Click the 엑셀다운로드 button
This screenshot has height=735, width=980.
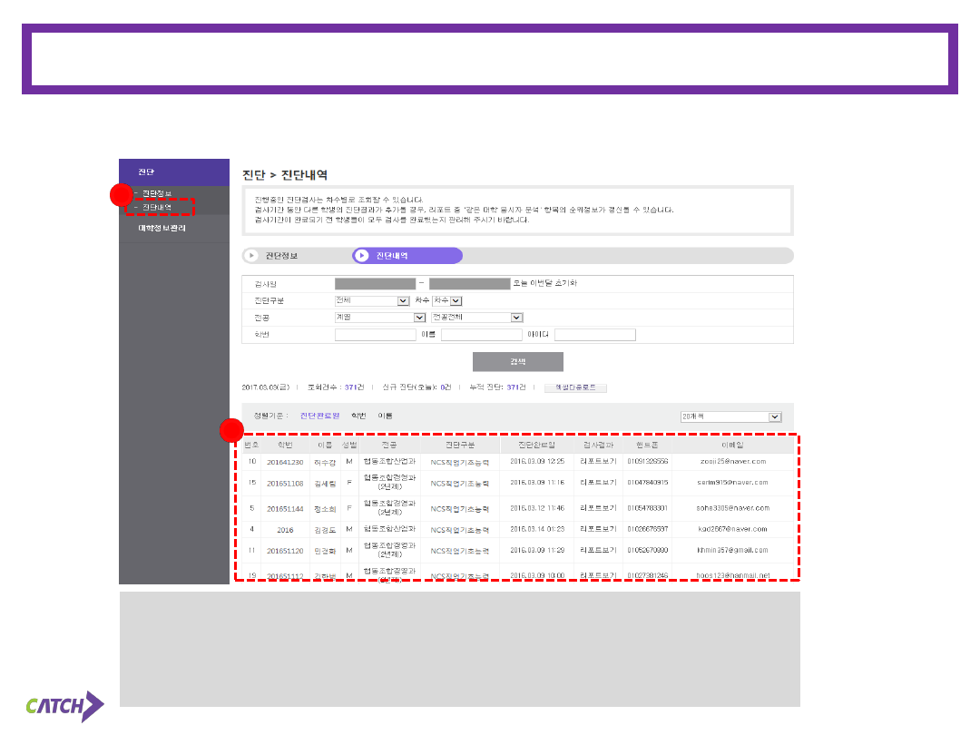click(575, 387)
